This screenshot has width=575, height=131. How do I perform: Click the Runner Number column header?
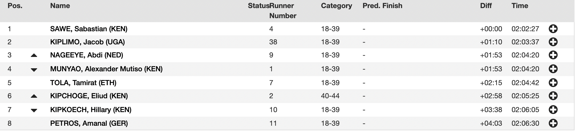[x=282, y=11]
